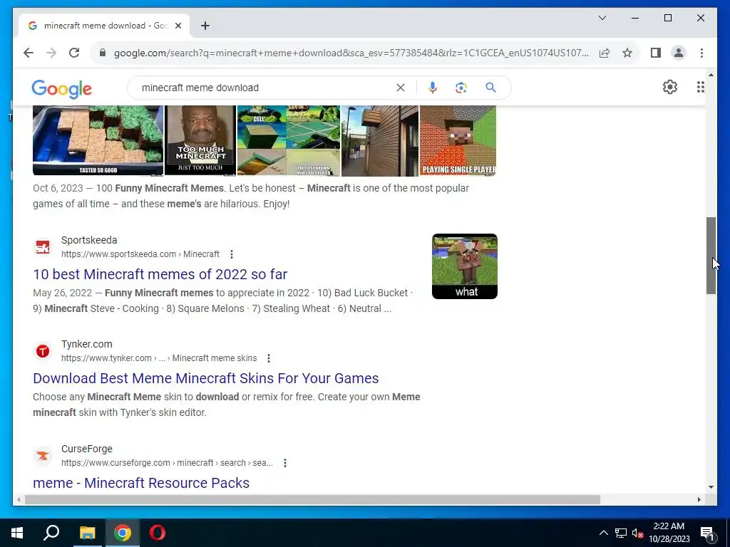730x547 pixels.
Task: Select the minecraft meme download tab
Action: tap(104, 26)
